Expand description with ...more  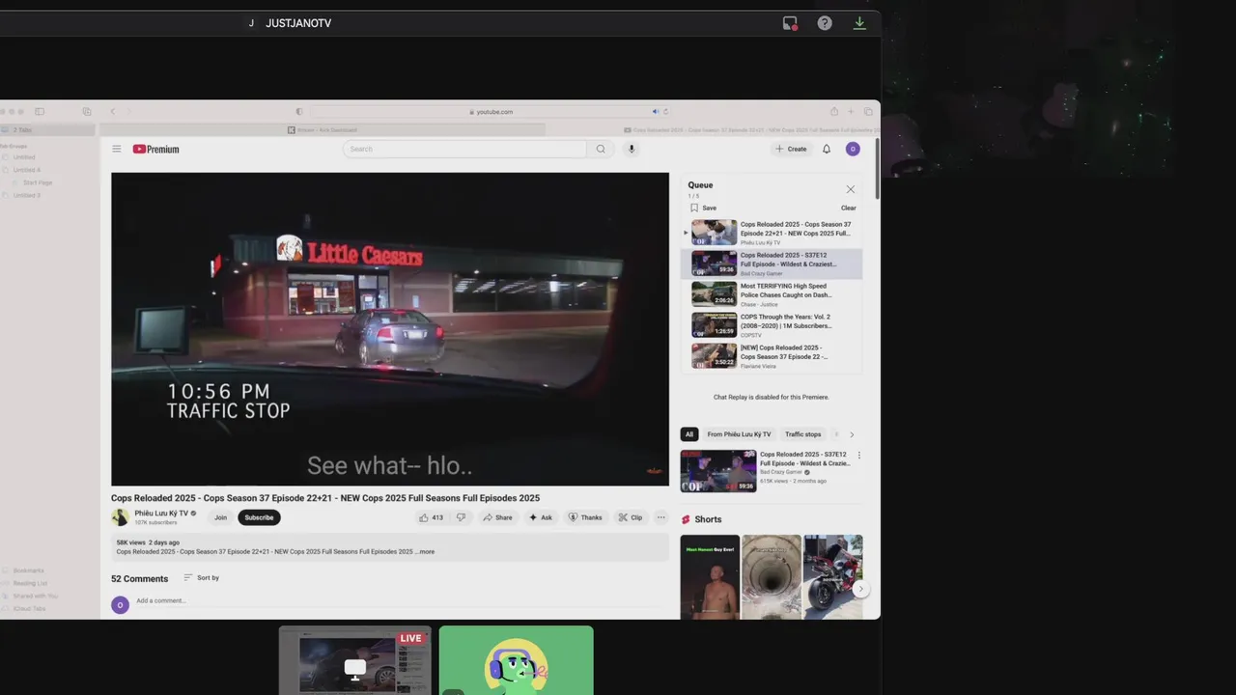coord(423,552)
